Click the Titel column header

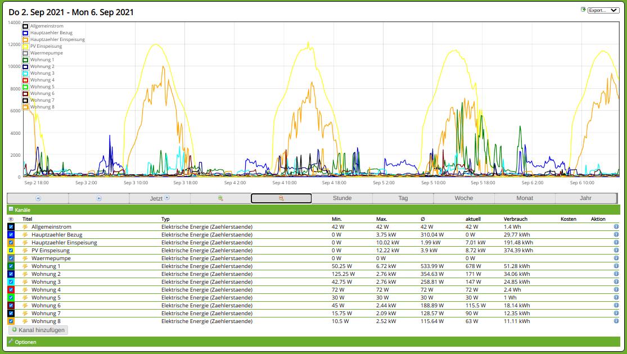pyautogui.click(x=27, y=219)
